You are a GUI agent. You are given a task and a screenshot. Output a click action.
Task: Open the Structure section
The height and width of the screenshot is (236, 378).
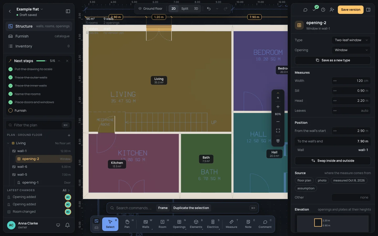pyautogui.click(x=39, y=26)
